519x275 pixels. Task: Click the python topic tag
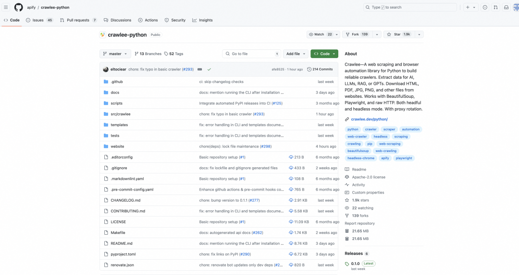[353, 129]
